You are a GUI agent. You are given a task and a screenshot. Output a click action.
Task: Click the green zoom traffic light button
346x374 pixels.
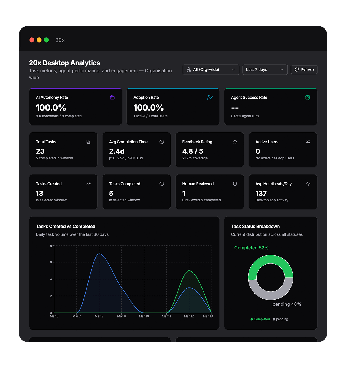click(46, 40)
